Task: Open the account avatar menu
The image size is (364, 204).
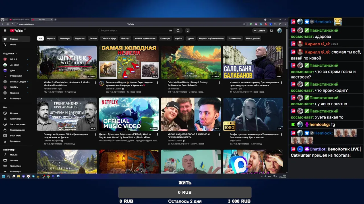Action: click(280, 31)
